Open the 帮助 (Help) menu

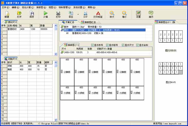pyautogui.click(x=91, y=8)
